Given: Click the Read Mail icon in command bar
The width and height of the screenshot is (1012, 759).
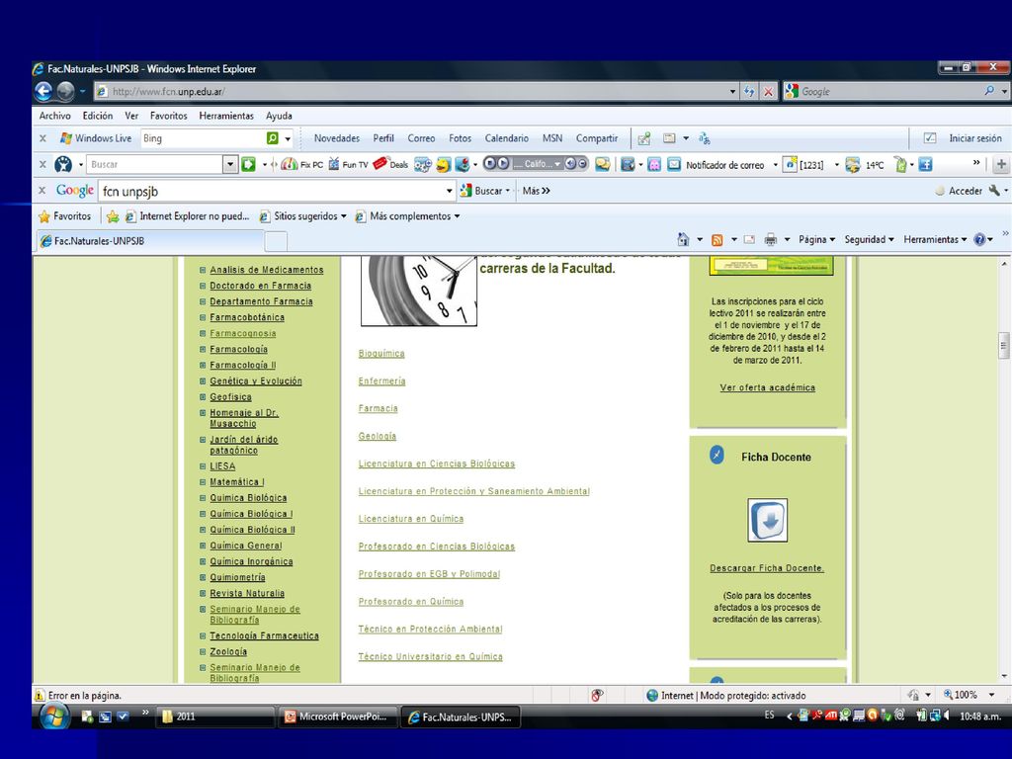Looking at the screenshot, I should pyautogui.click(x=749, y=239).
